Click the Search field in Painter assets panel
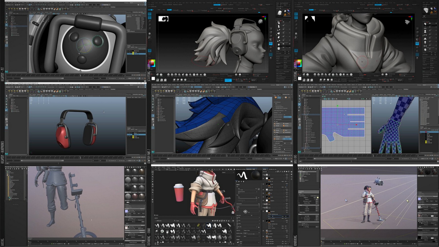439x247 pixels. (x=178, y=221)
